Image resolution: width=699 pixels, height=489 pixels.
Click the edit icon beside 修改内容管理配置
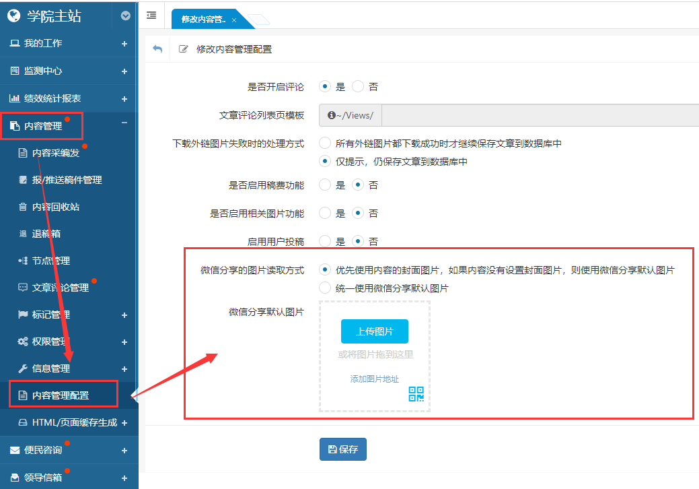pos(183,49)
